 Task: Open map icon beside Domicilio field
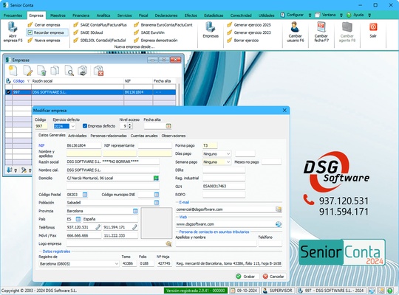tap(156, 178)
